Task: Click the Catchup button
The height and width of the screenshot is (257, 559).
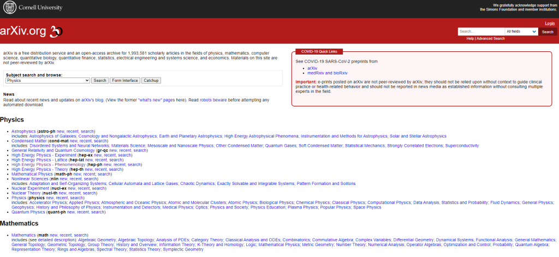Action: point(151,81)
